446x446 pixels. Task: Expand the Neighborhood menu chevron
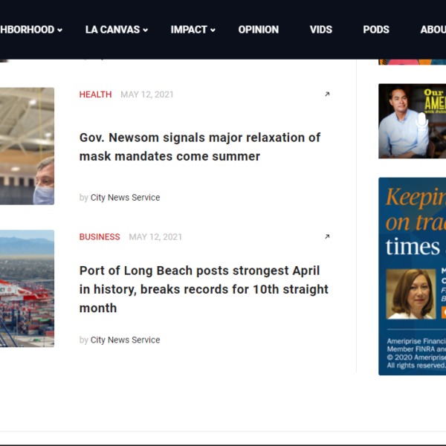(x=59, y=30)
